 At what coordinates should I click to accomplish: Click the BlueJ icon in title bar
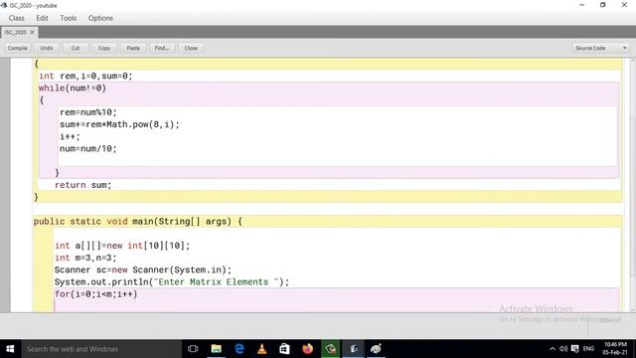click(x=4, y=5)
